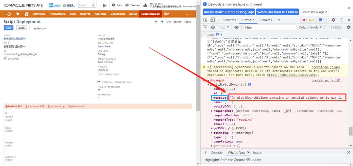Screen dimensions: 353x166
Task: Uncheck Submit All Stages At Once
Action: [99, 82]
